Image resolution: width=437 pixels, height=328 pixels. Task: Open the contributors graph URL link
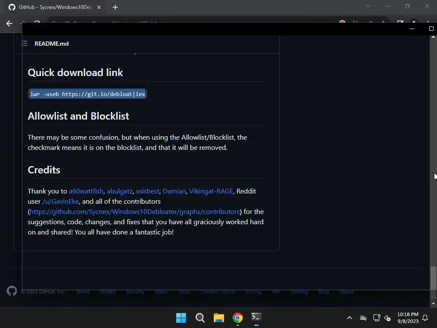click(134, 212)
